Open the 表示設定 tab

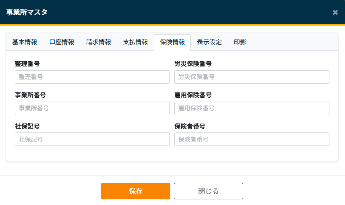click(x=209, y=42)
